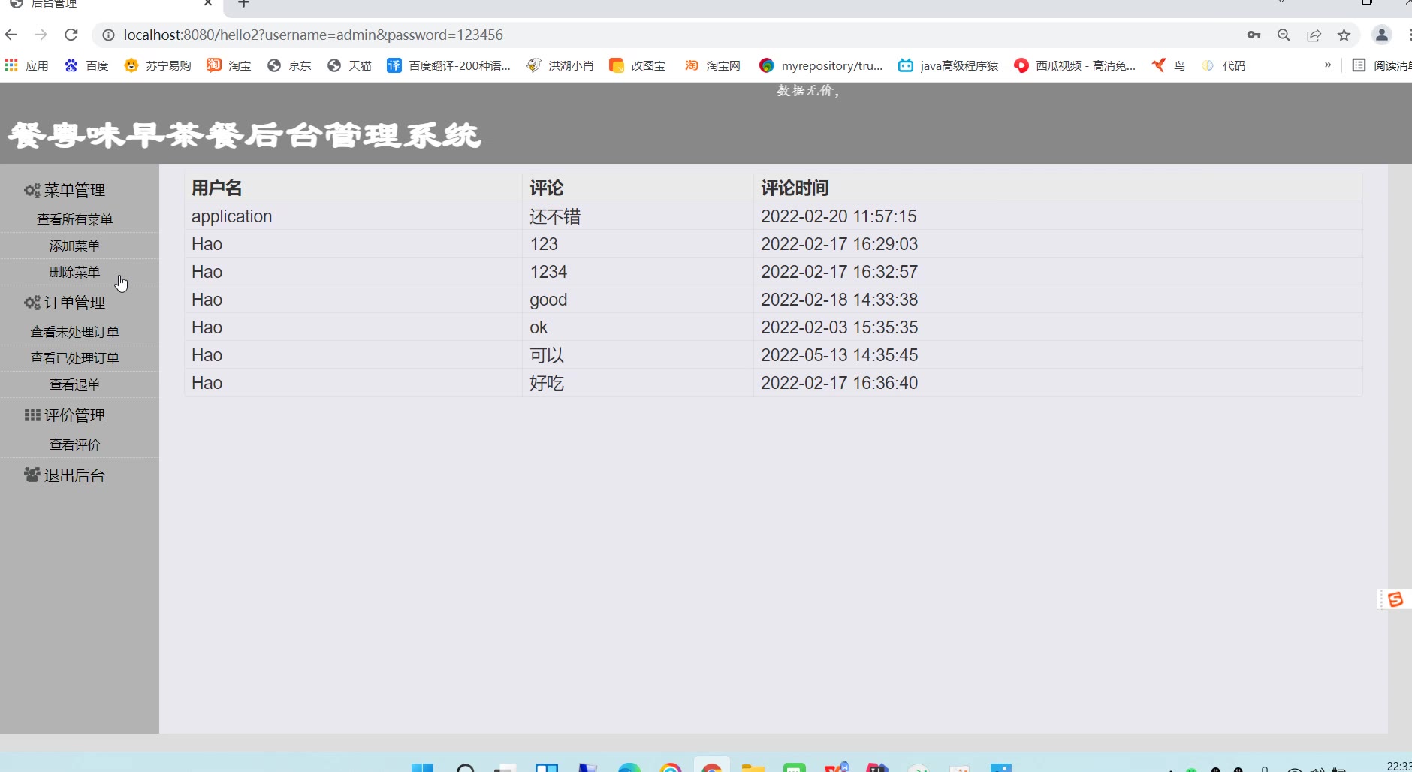Open taskbar search magnifier
The image size is (1412, 772).
466,767
